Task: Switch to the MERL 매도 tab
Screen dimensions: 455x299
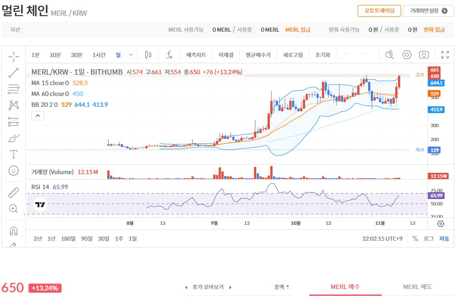Action: pos(417,286)
